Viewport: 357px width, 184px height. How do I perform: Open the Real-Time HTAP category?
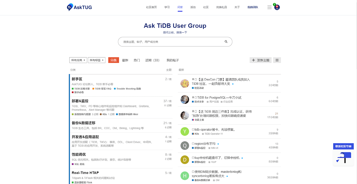pyautogui.click(x=85, y=173)
